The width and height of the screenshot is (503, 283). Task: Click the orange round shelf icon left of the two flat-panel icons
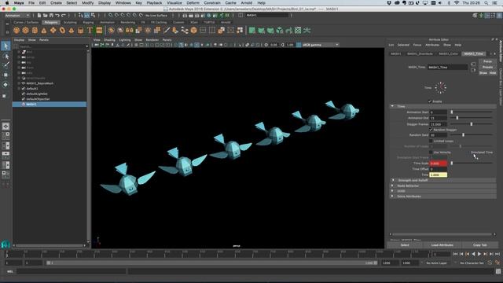click(x=194, y=31)
